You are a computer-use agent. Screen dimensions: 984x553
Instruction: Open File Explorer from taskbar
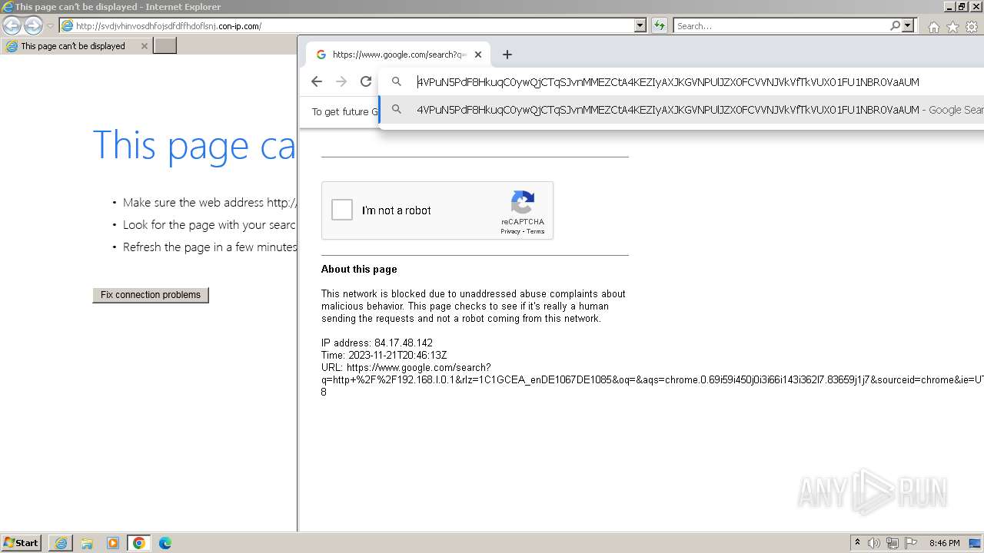pos(87,543)
